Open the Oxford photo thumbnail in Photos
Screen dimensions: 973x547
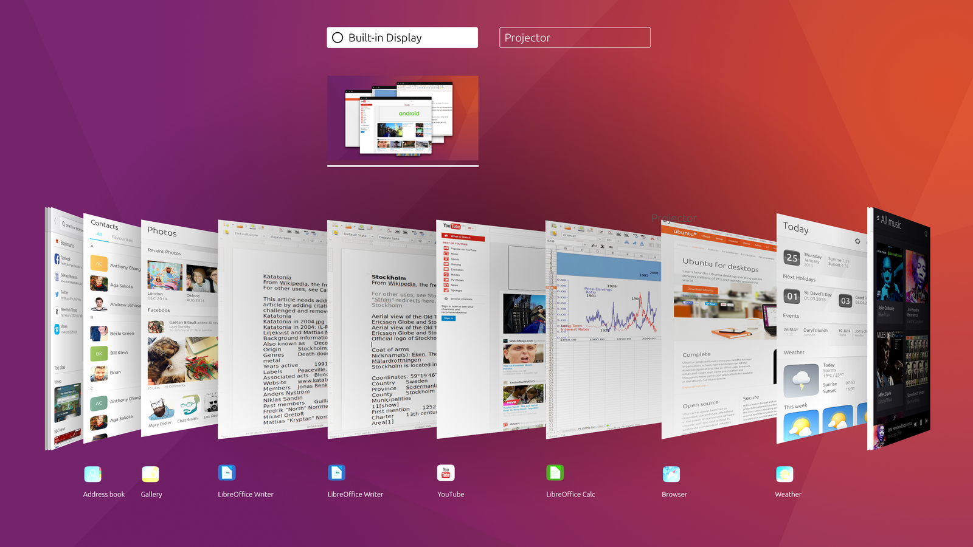coord(201,279)
